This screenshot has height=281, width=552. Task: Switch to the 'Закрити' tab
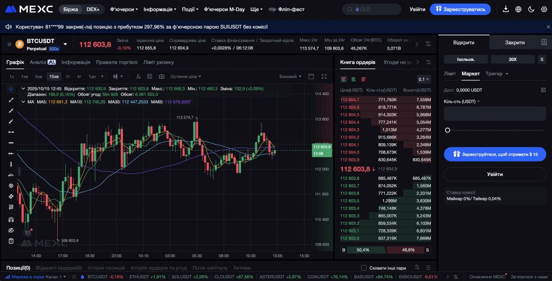(514, 43)
